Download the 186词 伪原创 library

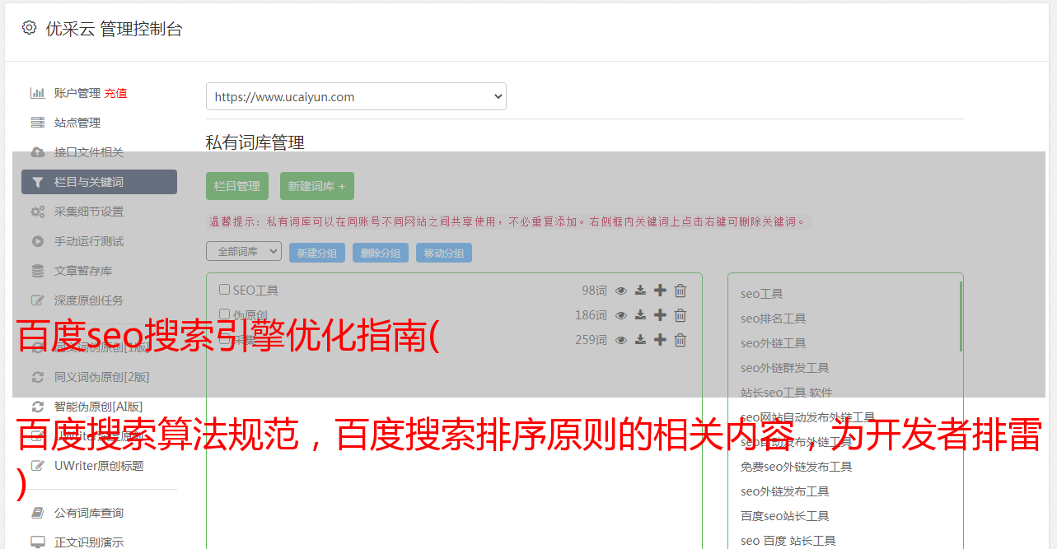tap(640, 315)
